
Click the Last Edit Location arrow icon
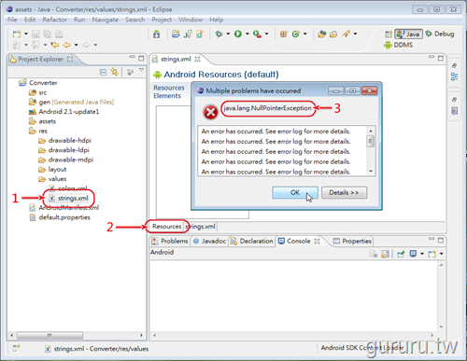point(55,45)
